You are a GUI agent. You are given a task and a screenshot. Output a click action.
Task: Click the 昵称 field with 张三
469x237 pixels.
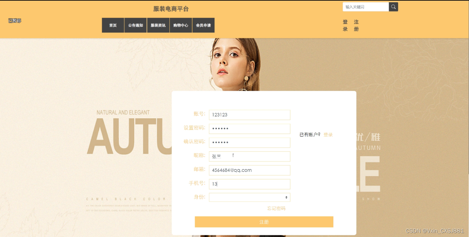(x=250, y=156)
